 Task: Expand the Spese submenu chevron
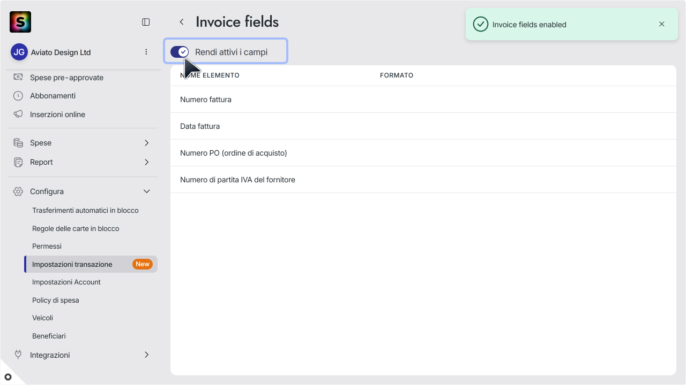147,143
